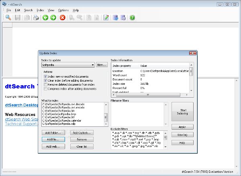
Task: Click the Copy toolbar icon
Action: [x=27, y=18]
